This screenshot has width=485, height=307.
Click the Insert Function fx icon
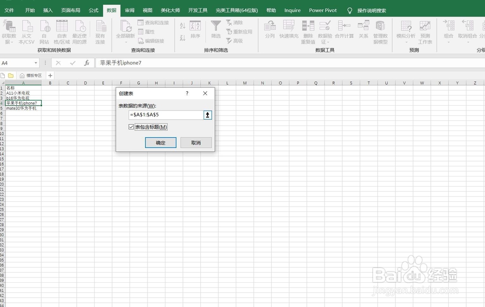pos(87,63)
